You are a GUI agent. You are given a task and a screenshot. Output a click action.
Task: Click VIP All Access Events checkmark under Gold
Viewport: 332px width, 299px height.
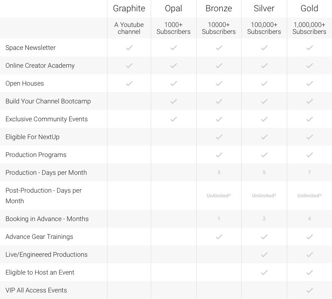tap(309, 290)
